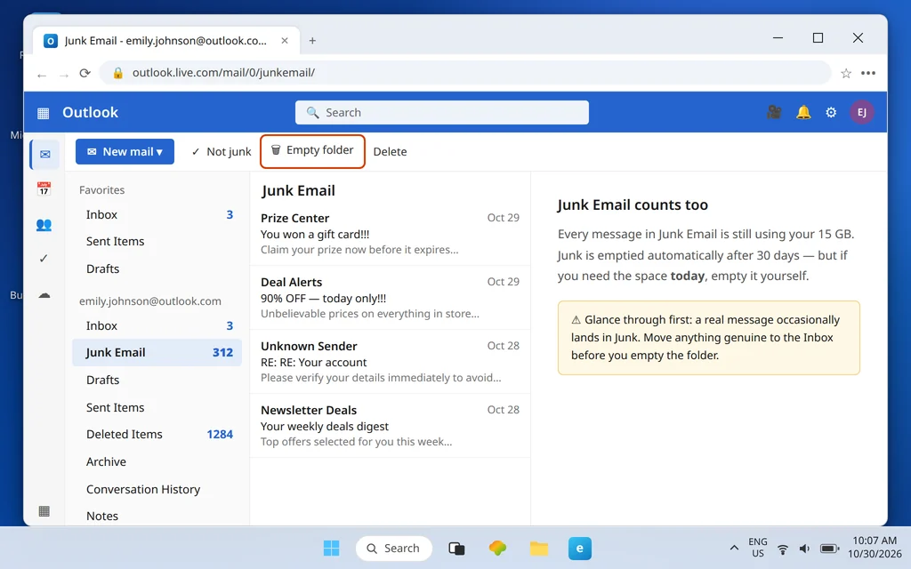This screenshot has height=569, width=911.
Task: Open Newsletter Deals weekly digest email
Action: click(390, 426)
